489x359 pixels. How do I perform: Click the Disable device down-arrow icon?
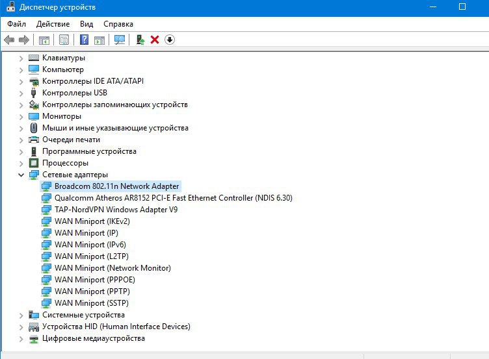tap(170, 40)
